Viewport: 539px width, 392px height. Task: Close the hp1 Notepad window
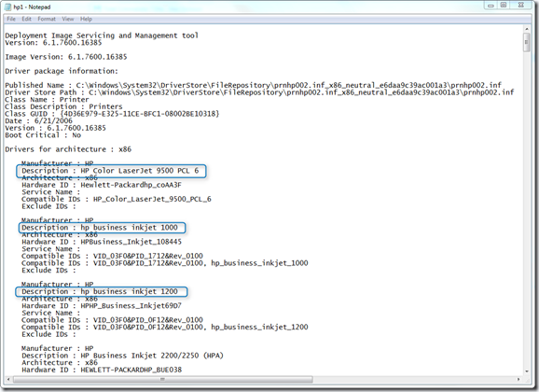521,6
